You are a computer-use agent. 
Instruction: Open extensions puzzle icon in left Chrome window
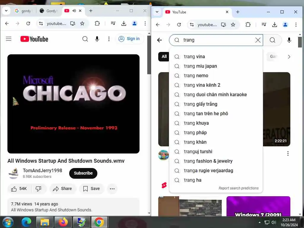tap(97, 23)
